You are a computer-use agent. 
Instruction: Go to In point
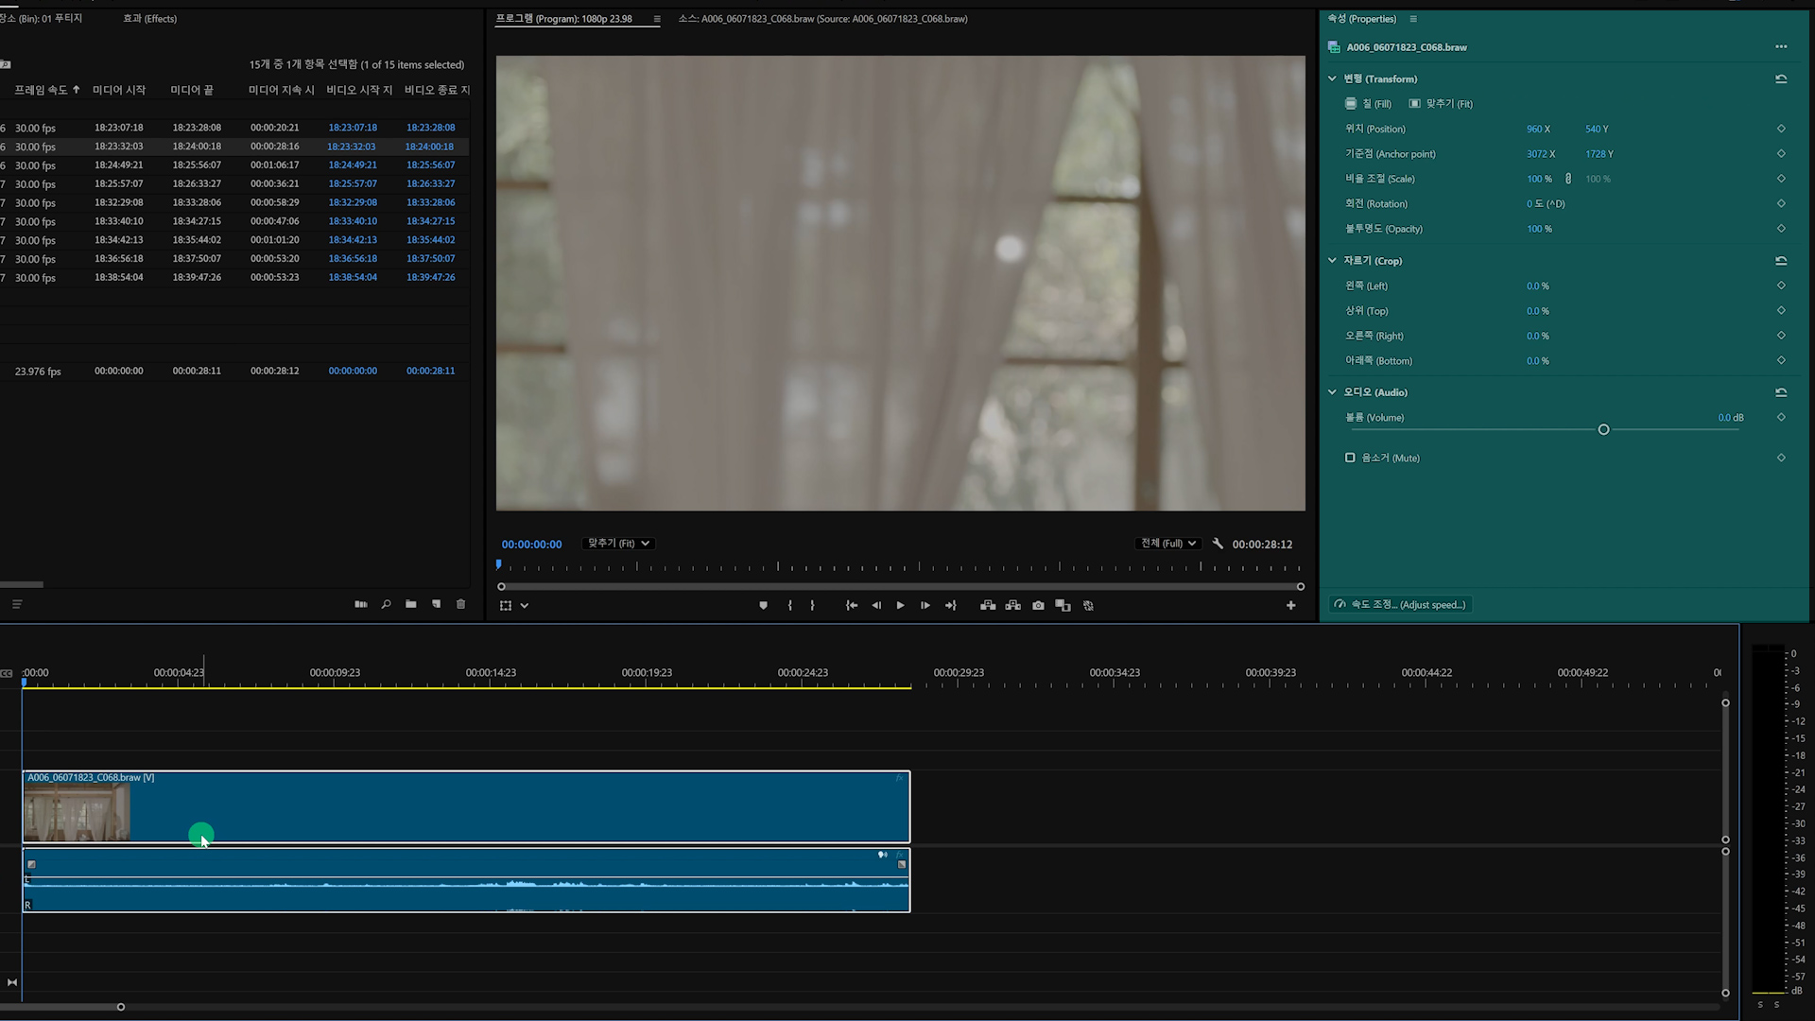point(852,605)
